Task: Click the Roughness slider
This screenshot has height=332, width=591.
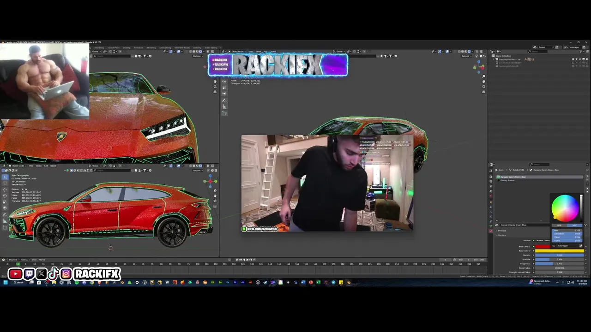Action: coord(560,263)
